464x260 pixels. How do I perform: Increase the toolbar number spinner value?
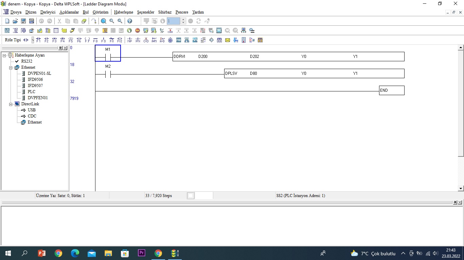183,19
